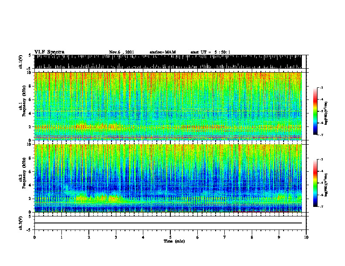Select the "start UT = 5 : 50: 1" text

[210, 52]
